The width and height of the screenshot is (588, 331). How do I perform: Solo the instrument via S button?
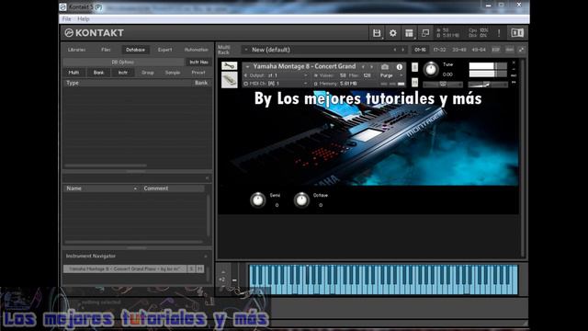click(414, 67)
